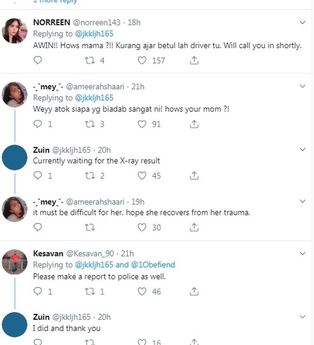The height and width of the screenshot is (345, 314).
Task: Like NORREEN's tweet with 157 likes
Action: (142, 60)
